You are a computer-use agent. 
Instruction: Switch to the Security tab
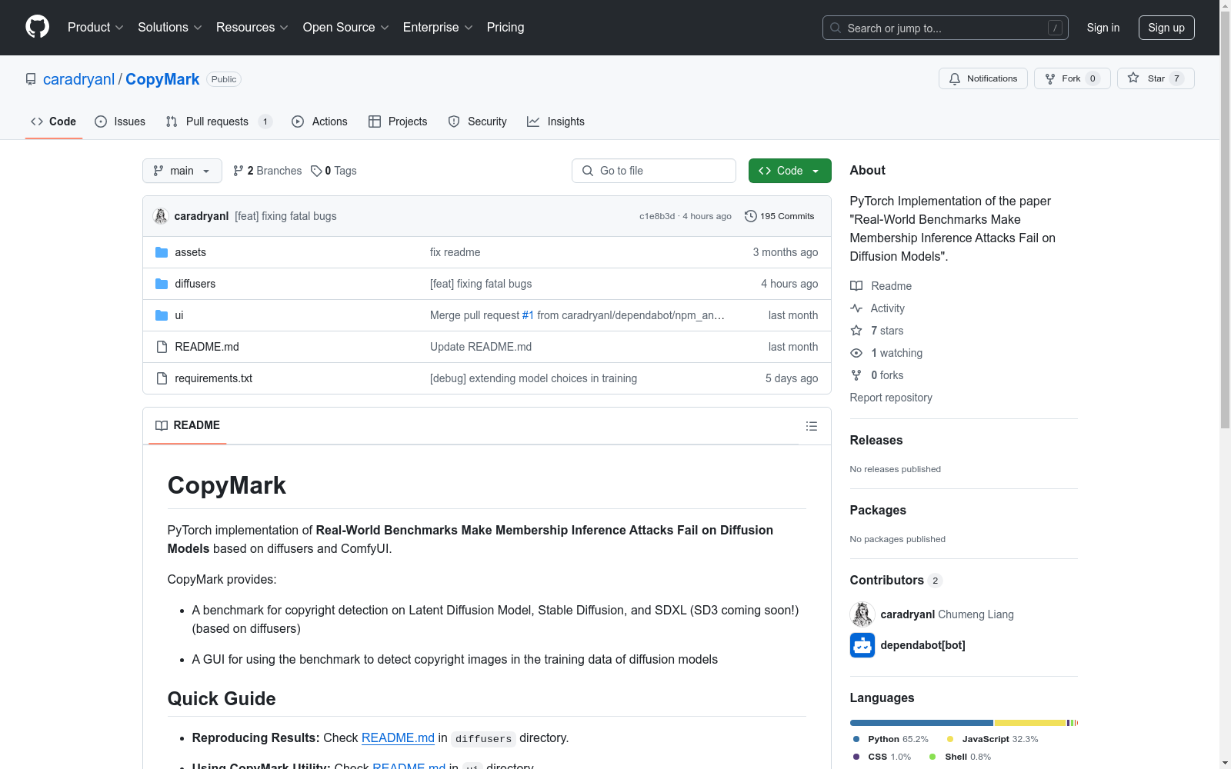pos(477,122)
